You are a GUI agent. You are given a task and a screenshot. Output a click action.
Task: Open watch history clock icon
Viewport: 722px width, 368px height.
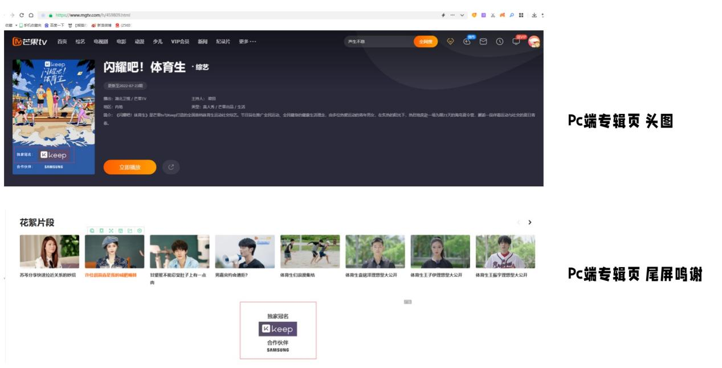click(x=500, y=42)
